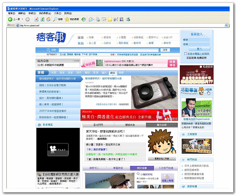Click the yellow note toolbar icon

[110, 19]
